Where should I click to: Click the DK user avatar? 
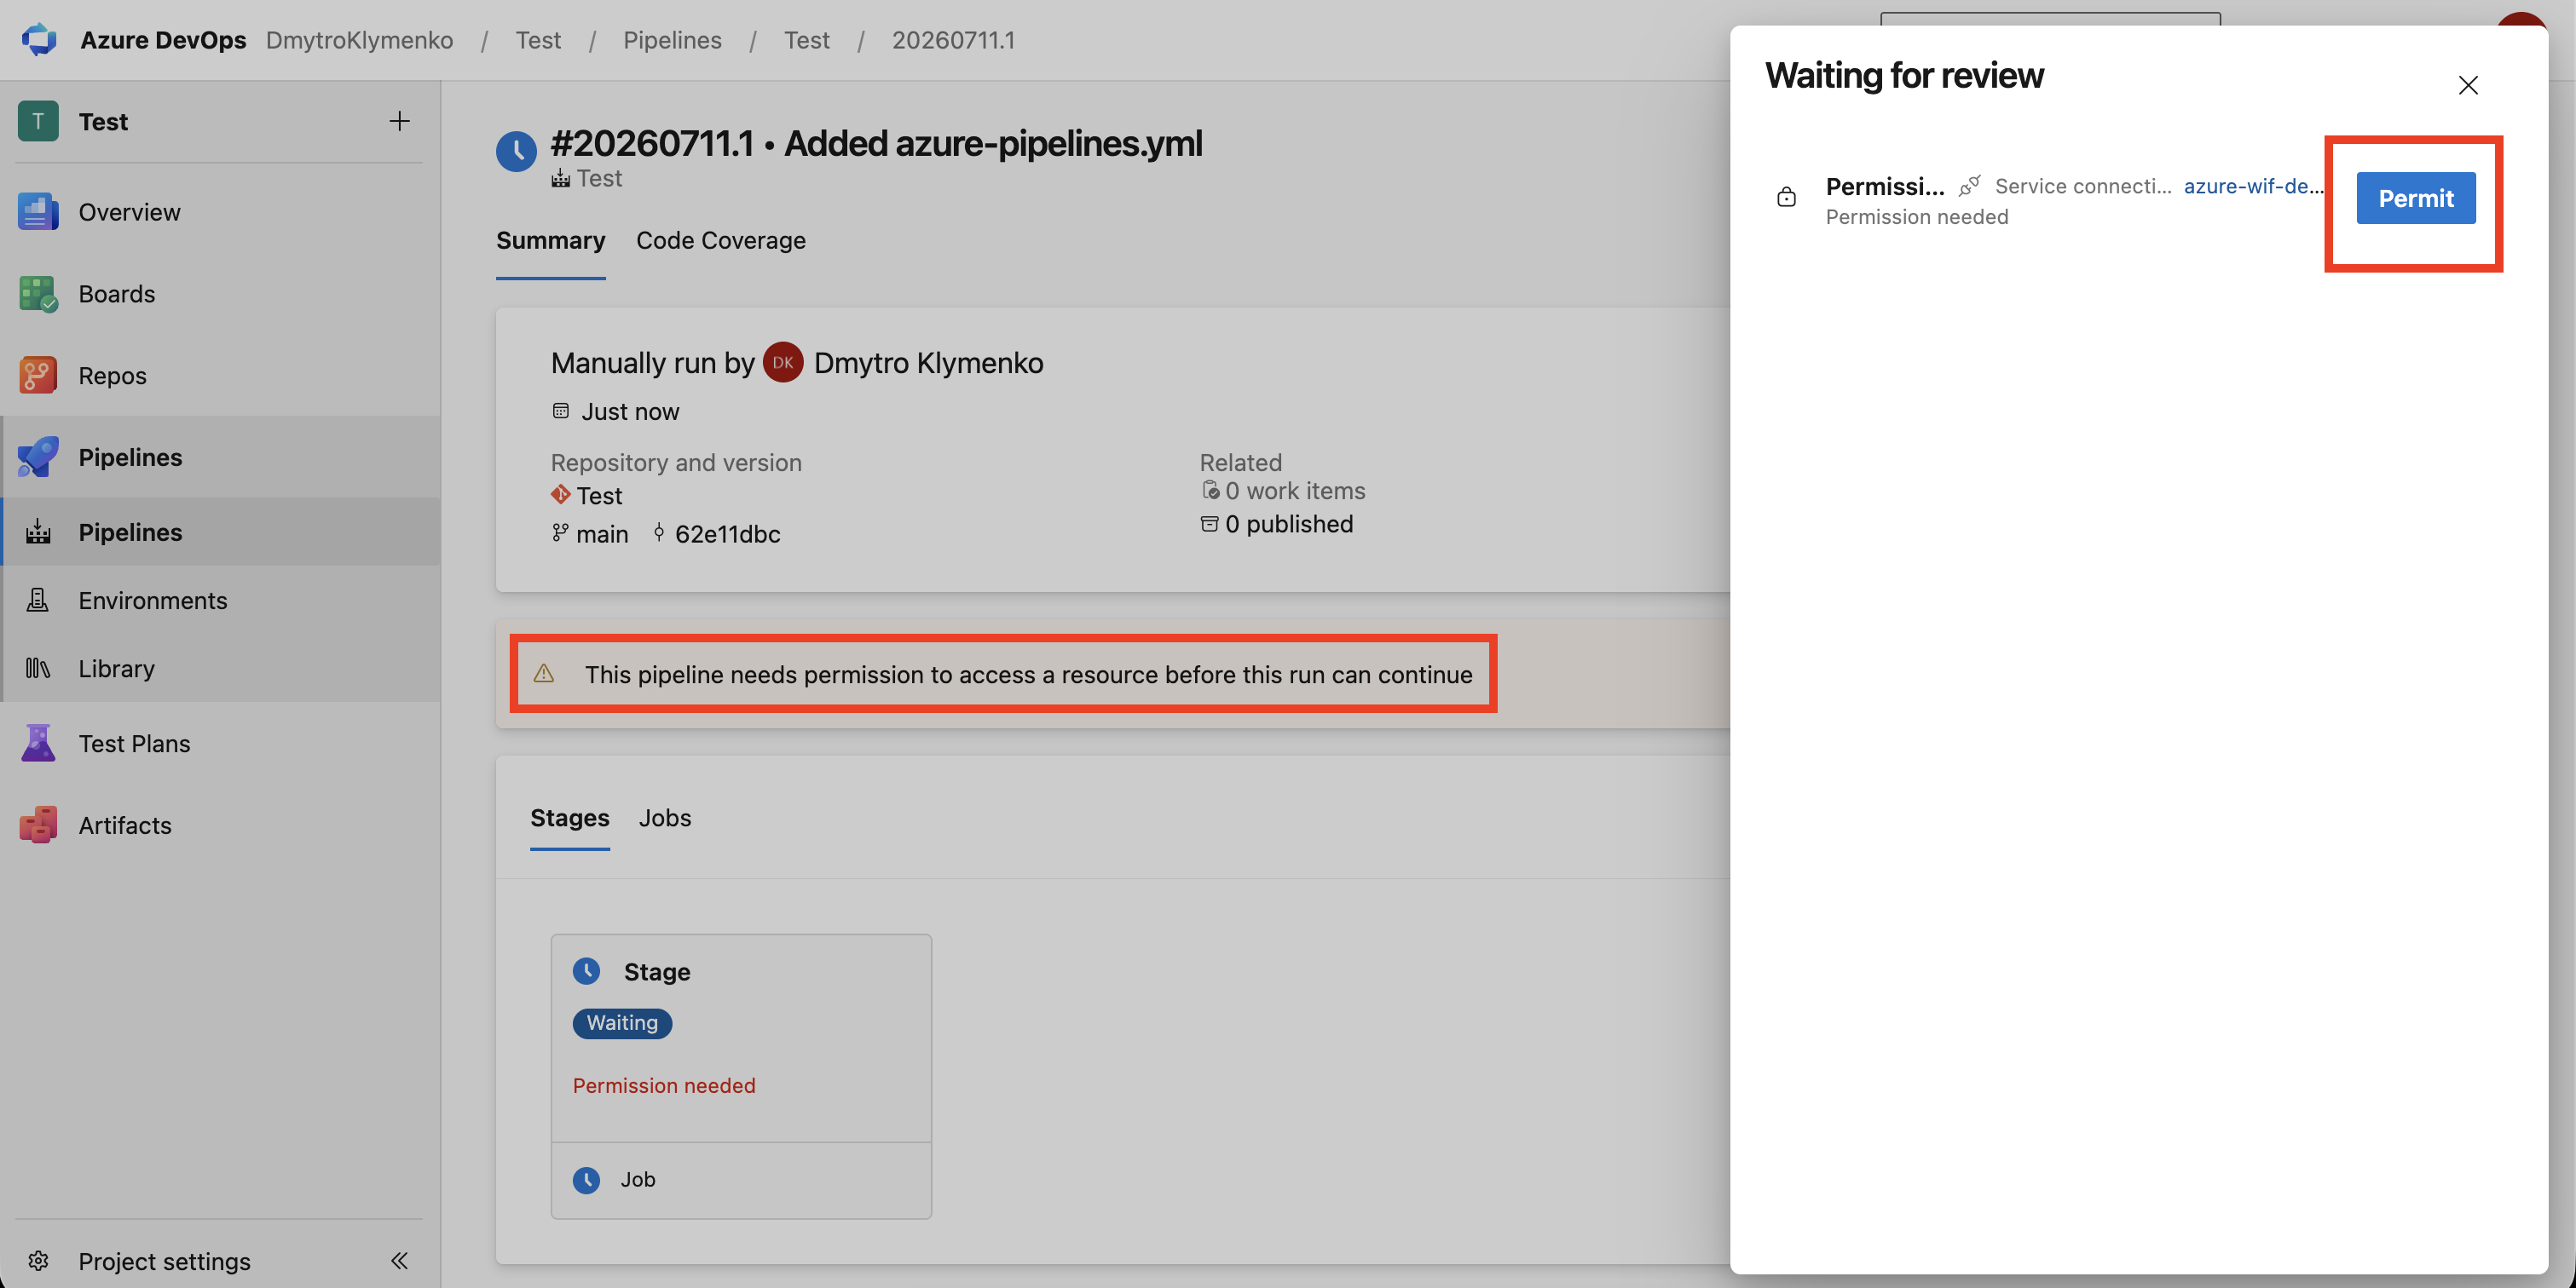click(783, 362)
